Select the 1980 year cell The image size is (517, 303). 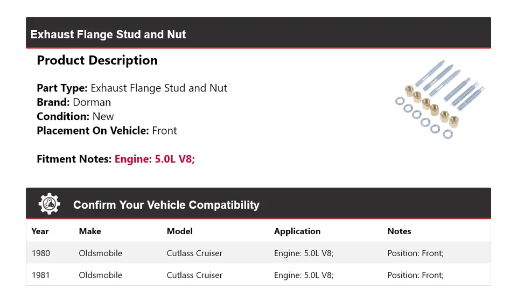[40, 253]
